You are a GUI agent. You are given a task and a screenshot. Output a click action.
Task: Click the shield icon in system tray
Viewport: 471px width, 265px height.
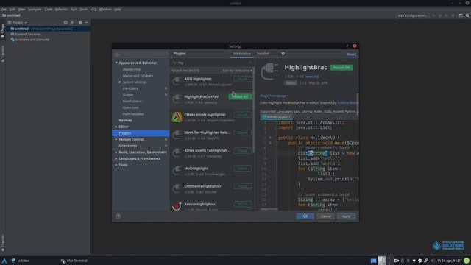[420, 261]
